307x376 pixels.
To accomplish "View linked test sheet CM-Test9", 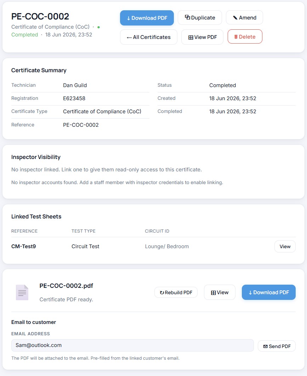I will click(285, 246).
